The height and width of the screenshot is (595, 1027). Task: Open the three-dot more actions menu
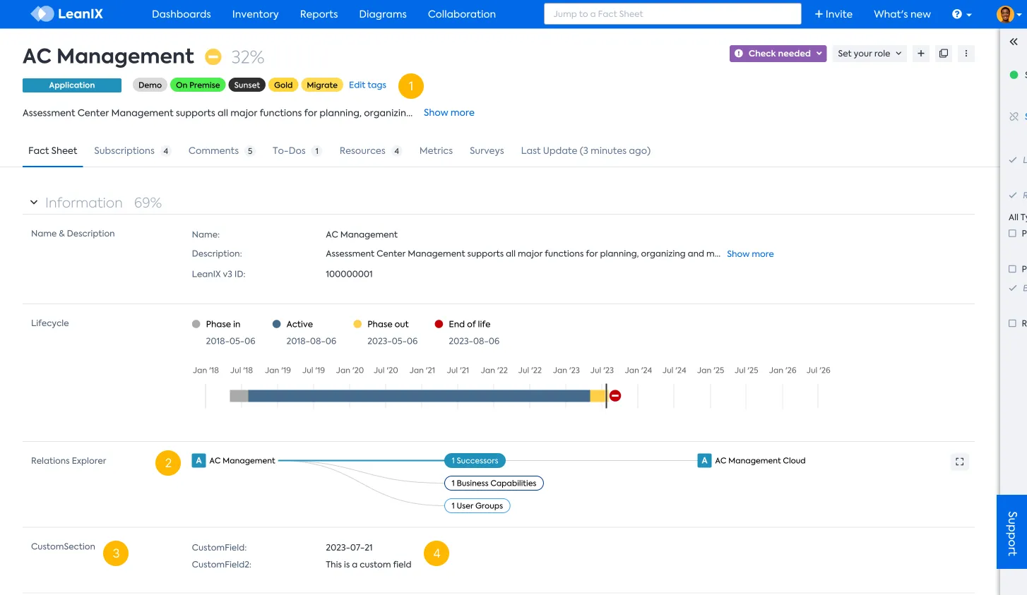coord(966,53)
